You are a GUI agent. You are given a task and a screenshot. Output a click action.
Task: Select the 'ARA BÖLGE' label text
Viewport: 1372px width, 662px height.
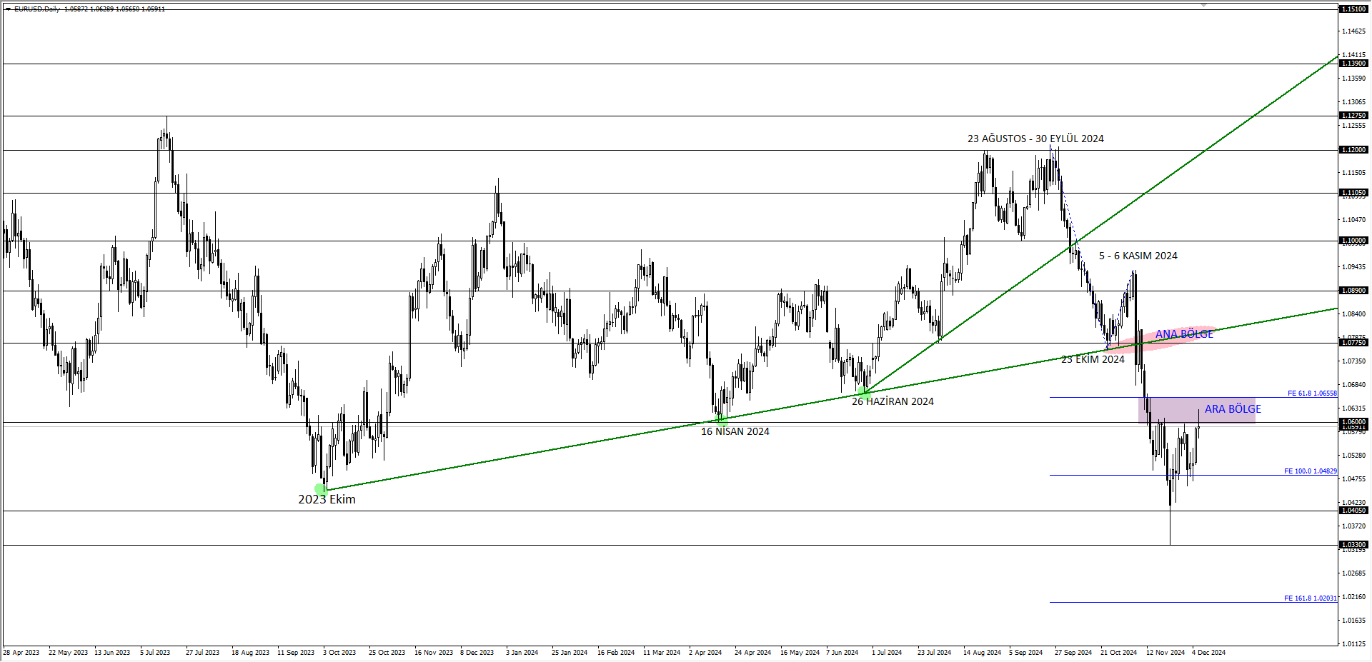(x=1233, y=409)
